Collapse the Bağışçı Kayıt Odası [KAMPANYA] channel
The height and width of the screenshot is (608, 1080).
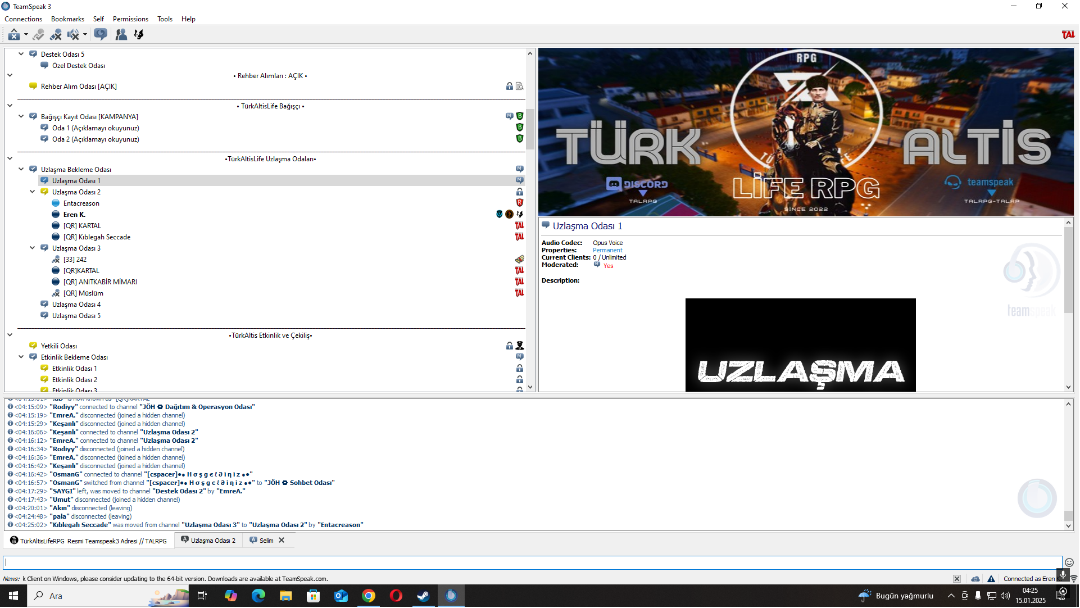[x=21, y=117]
